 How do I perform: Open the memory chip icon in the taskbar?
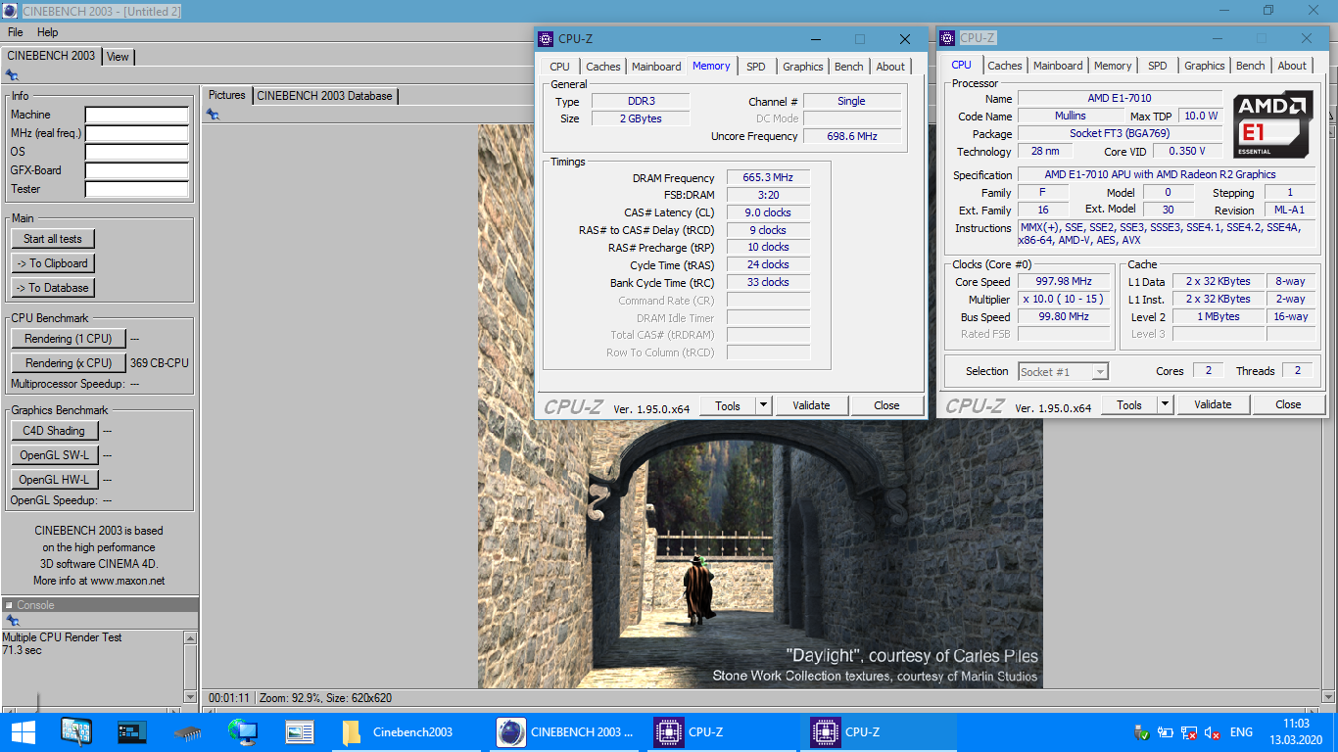coord(188,732)
